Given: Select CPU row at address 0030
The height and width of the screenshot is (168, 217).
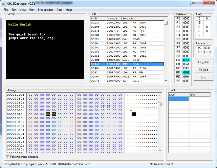Looking at the screenshot, I should point(127,43).
